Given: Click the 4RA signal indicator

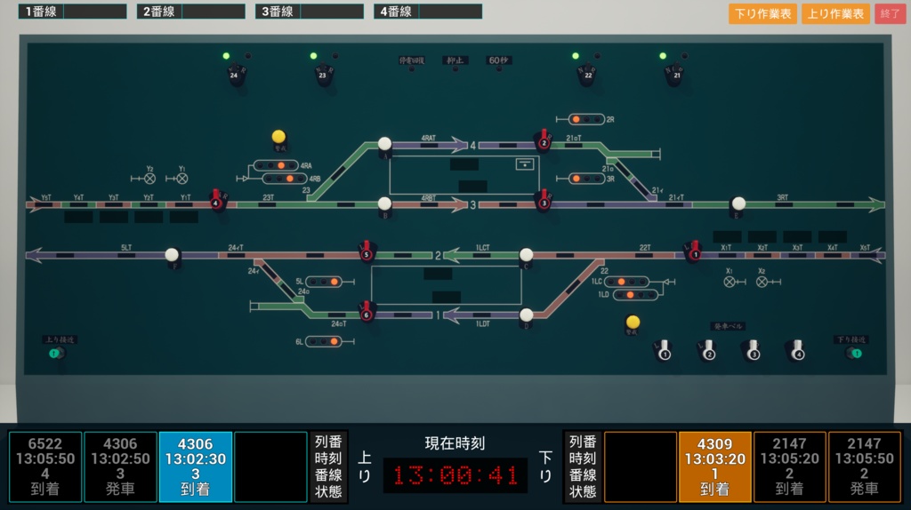Looking at the screenshot, I should [276, 165].
